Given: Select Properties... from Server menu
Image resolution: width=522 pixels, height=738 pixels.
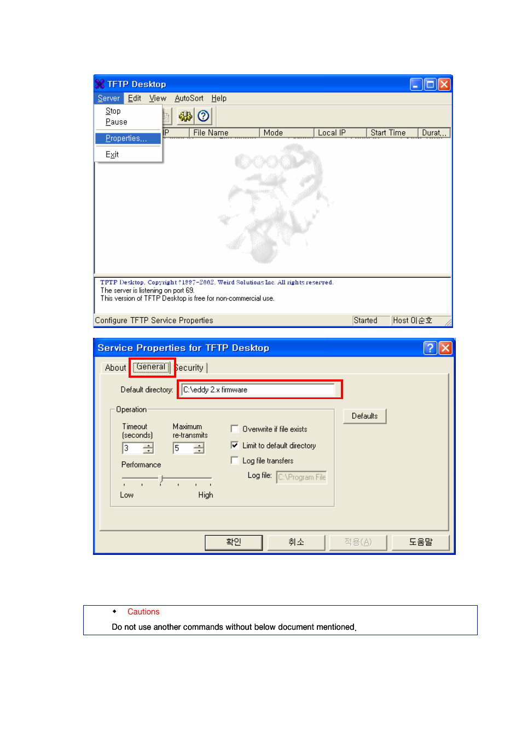Looking at the screenshot, I should pyautogui.click(x=126, y=138).
